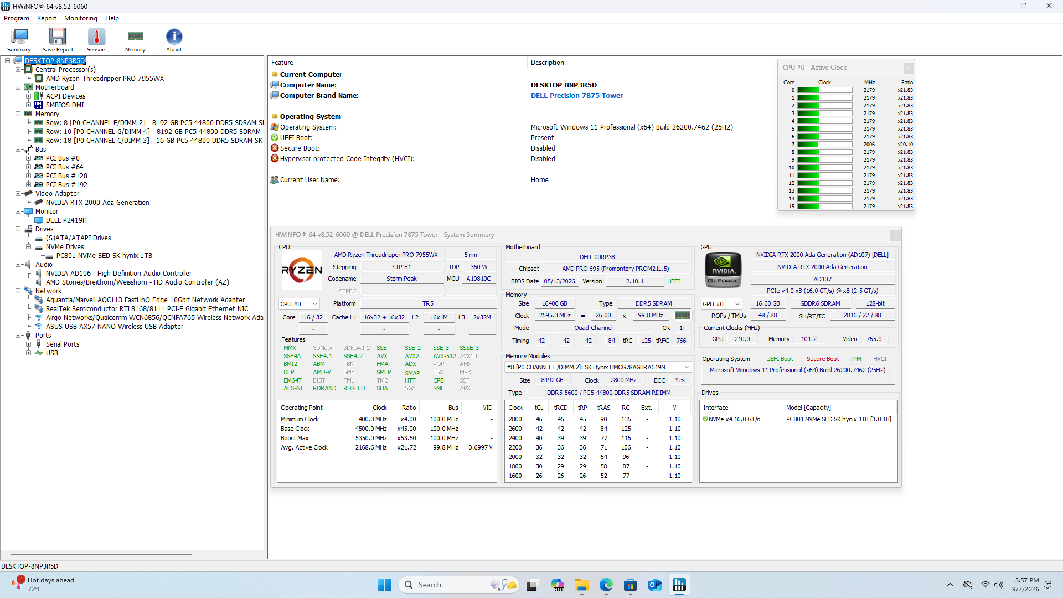Expand the ACPI Devices node

pyautogui.click(x=29, y=96)
